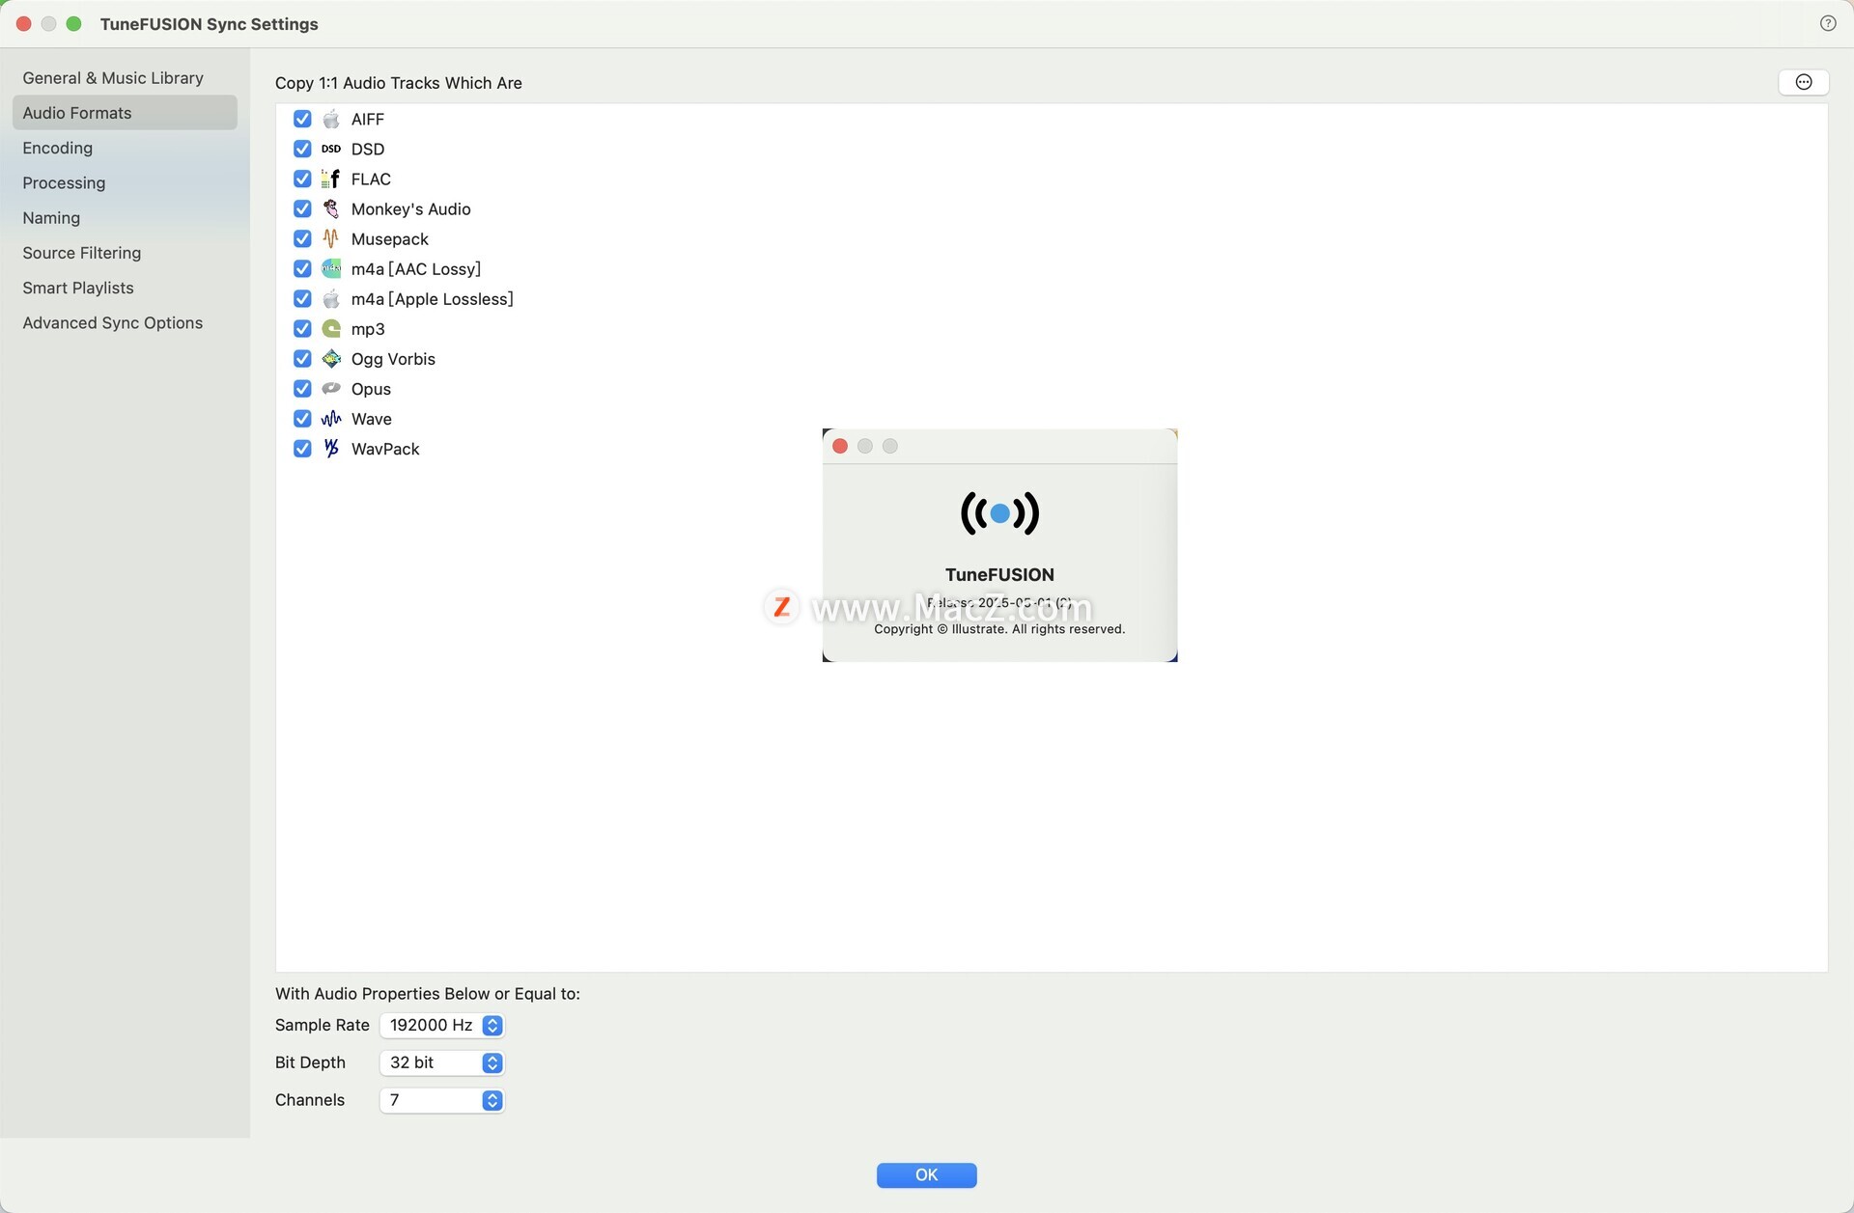Click the Monkey's Audio icon
The height and width of the screenshot is (1213, 1854).
(x=331, y=208)
